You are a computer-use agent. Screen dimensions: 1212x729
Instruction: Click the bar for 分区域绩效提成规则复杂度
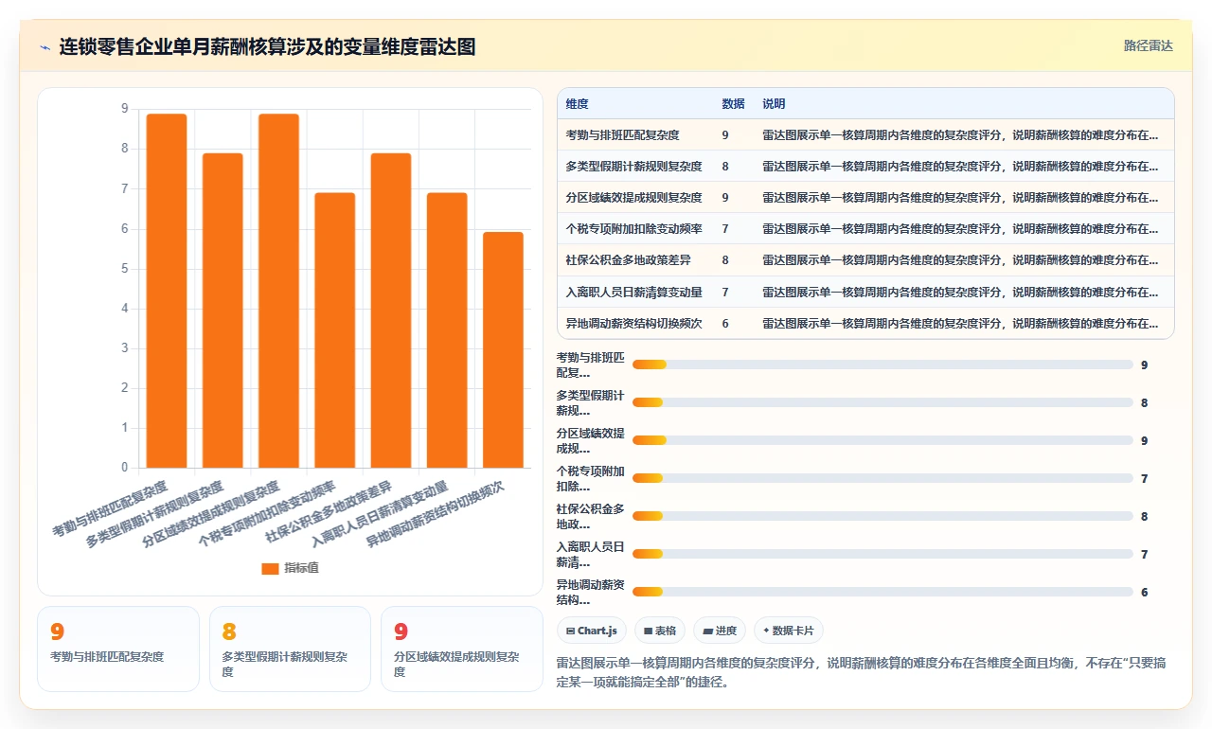[278, 291]
